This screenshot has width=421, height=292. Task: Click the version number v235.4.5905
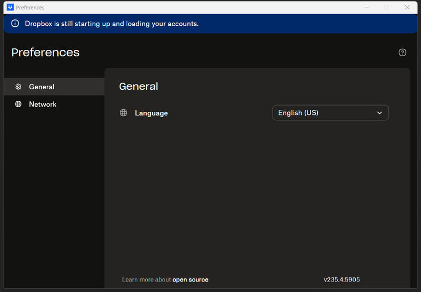pos(342,279)
